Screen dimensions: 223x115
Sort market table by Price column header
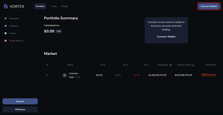pyautogui.click(x=103, y=65)
